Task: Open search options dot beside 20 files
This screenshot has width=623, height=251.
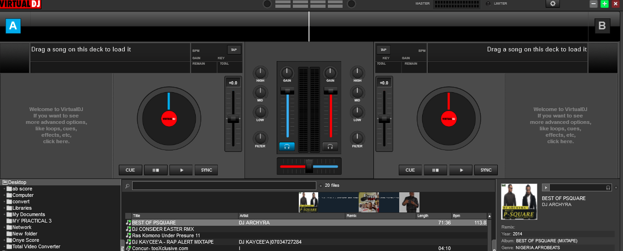Action: [x=320, y=186]
